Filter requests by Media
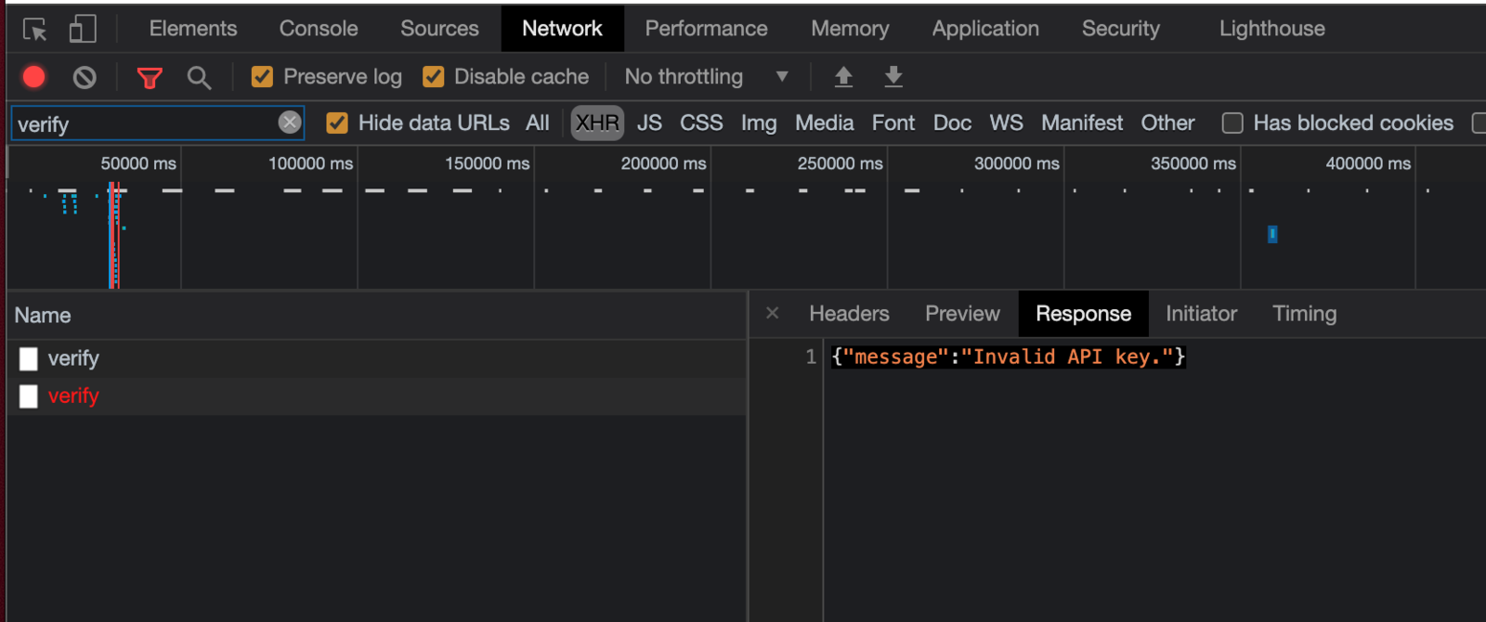The width and height of the screenshot is (1486, 622). [824, 123]
